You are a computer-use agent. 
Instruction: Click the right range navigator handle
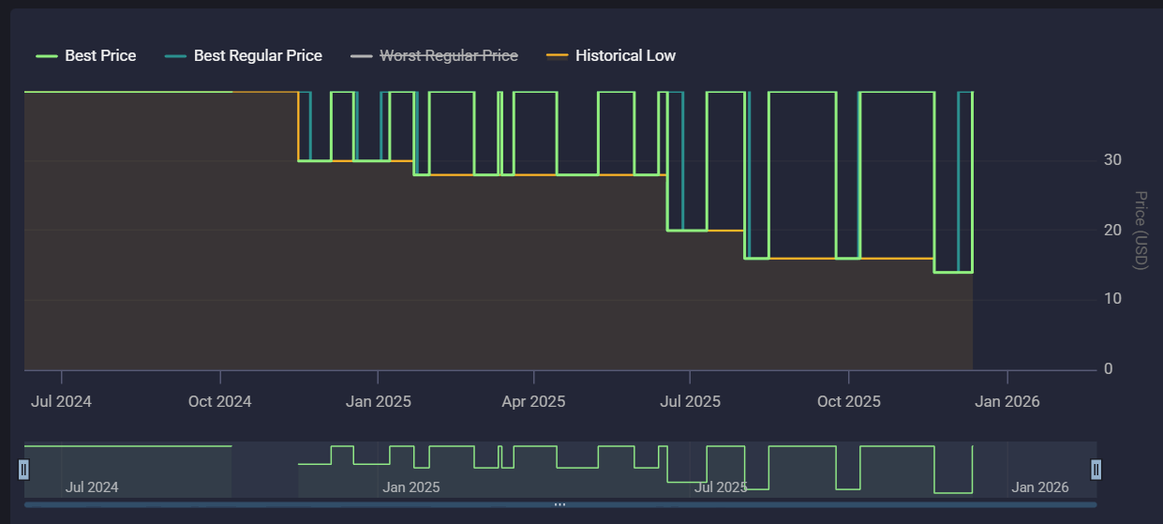(1096, 469)
